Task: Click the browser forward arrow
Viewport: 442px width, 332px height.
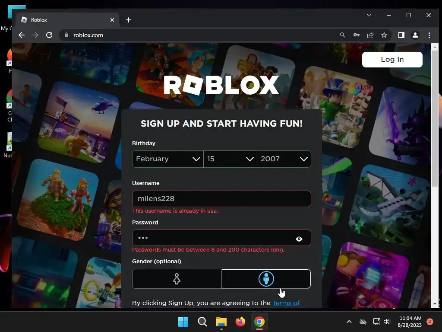Action: click(35, 35)
